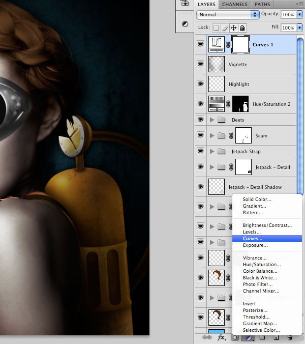Choose Black & White... adjustment
The height and width of the screenshot is (344, 305).
point(267,278)
